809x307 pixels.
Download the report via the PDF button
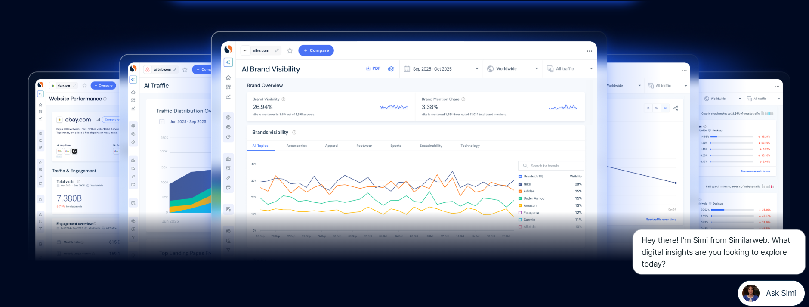[x=373, y=69]
